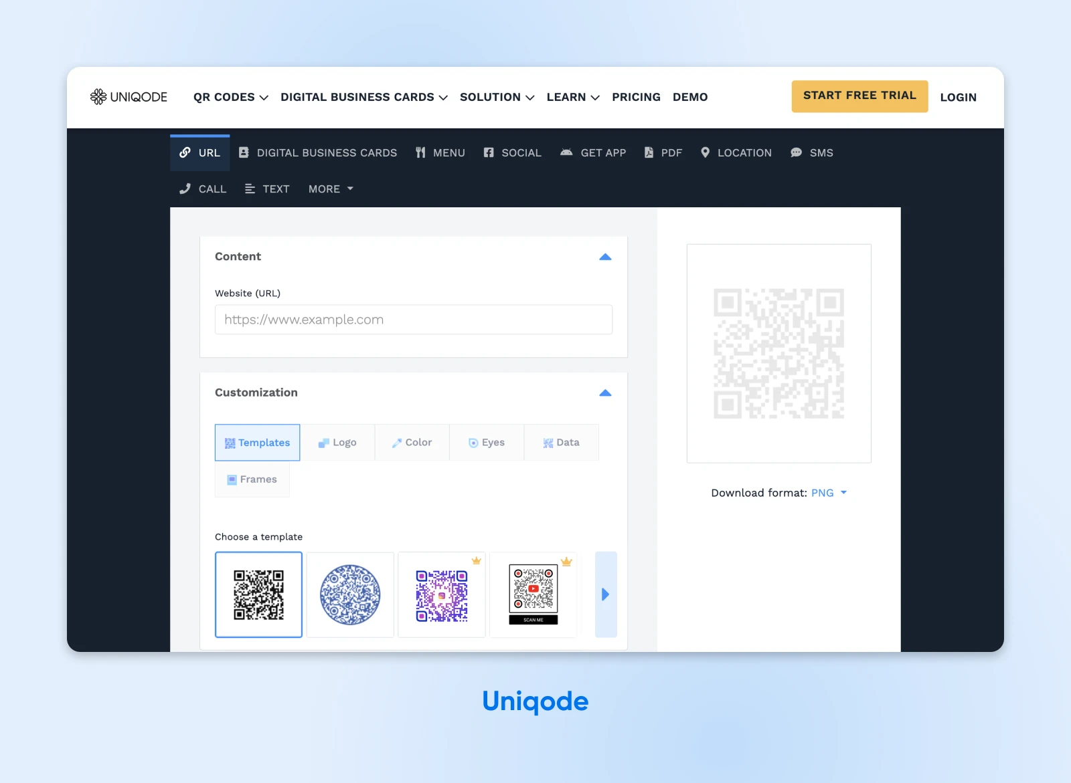Click the Data pattern icon

pos(548,443)
